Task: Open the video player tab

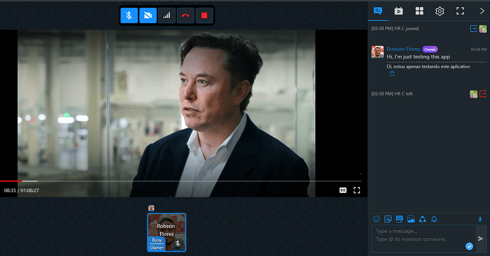Action: (x=399, y=11)
